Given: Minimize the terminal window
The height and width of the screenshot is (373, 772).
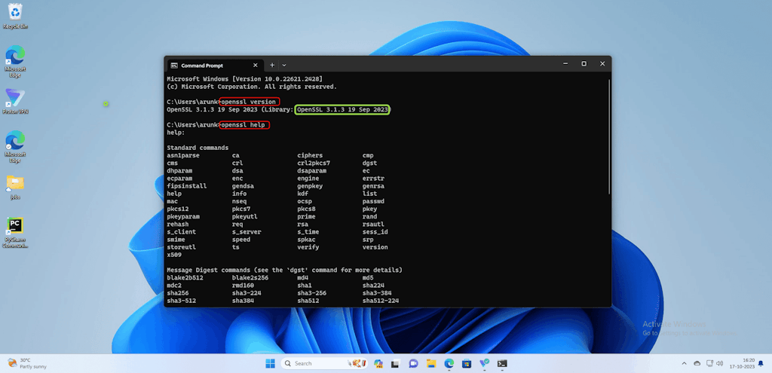Looking at the screenshot, I should tap(565, 63).
